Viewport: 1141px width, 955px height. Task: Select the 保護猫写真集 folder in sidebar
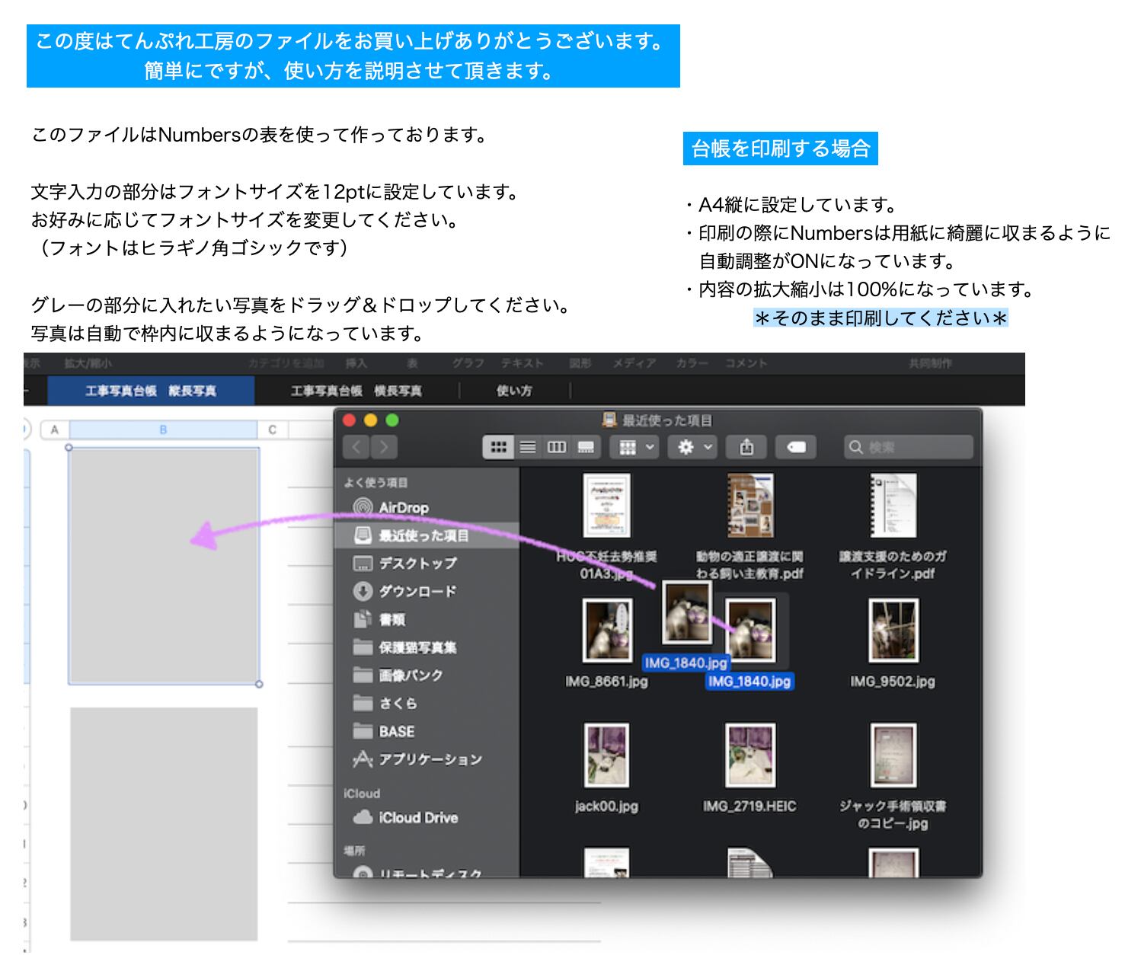(417, 647)
